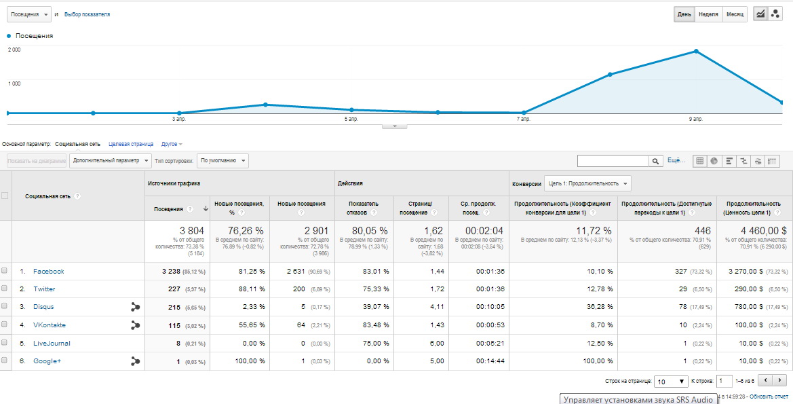Toggle the select-all checkbox in table header
The image size is (793, 404).
pos(5,196)
